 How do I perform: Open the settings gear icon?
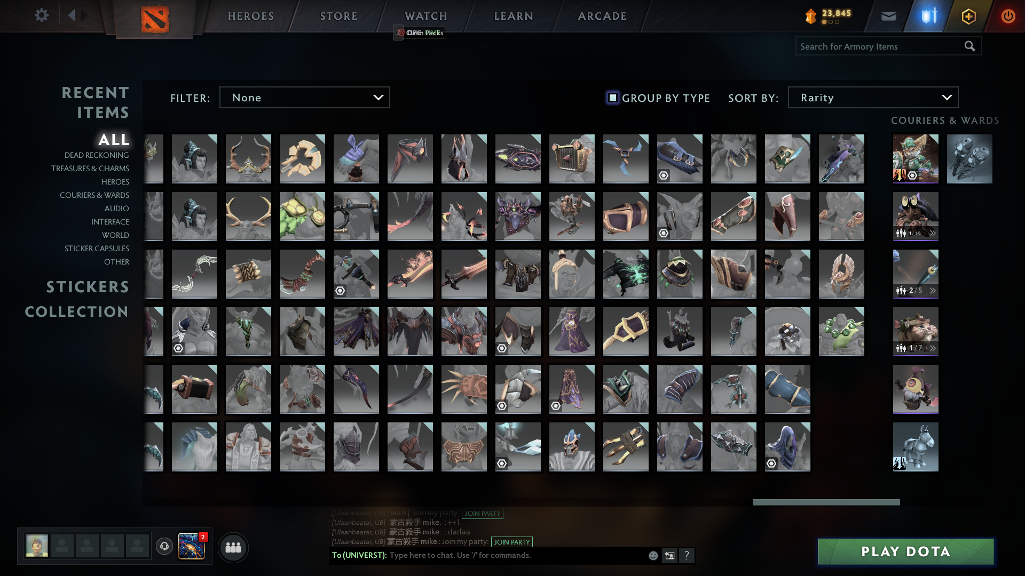(x=41, y=15)
